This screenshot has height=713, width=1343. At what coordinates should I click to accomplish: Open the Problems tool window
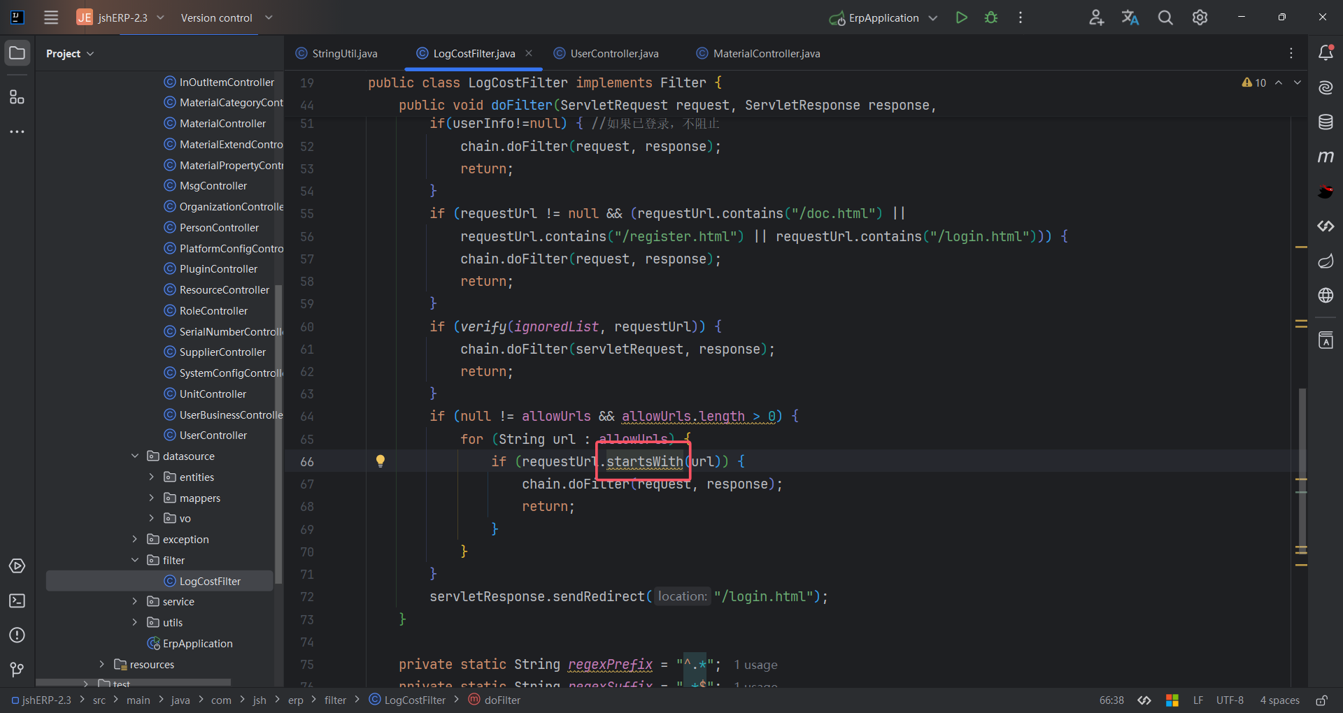17,635
